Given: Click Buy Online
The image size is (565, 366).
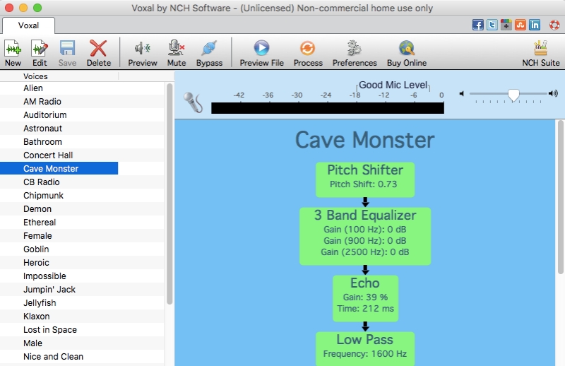Looking at the screenshot, I should coord(407,53).
